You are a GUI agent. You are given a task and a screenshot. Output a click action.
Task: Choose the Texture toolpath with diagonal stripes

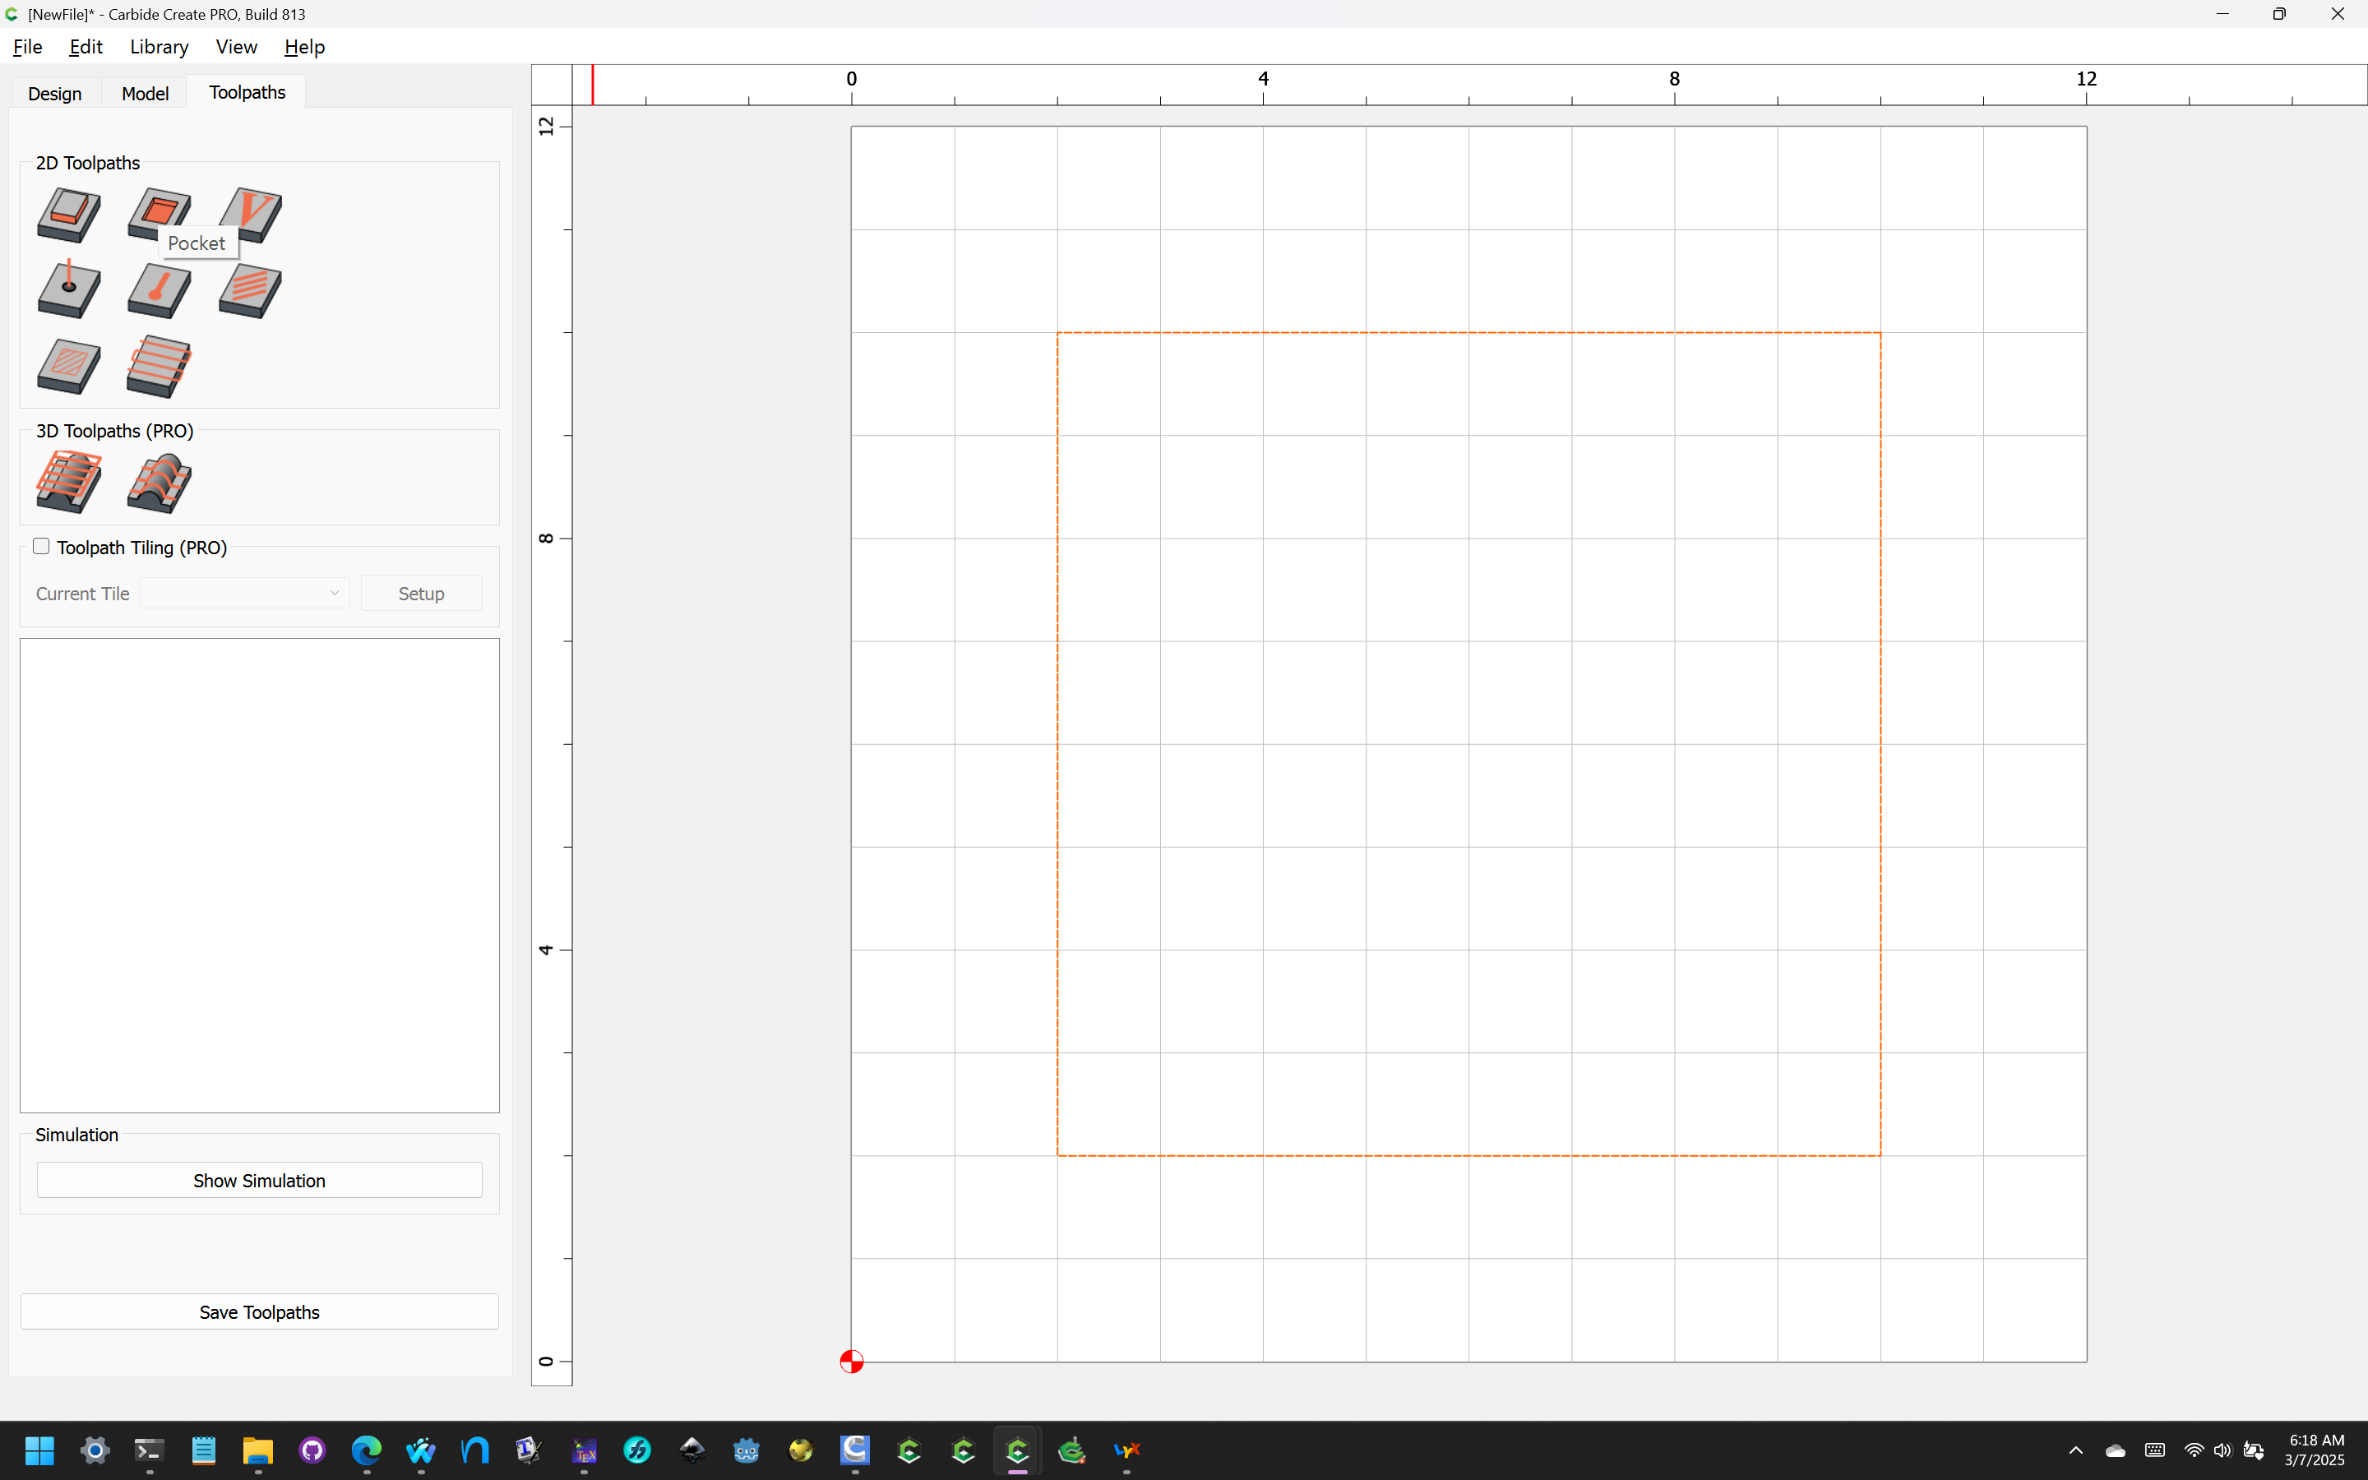(x=251, y=291)
